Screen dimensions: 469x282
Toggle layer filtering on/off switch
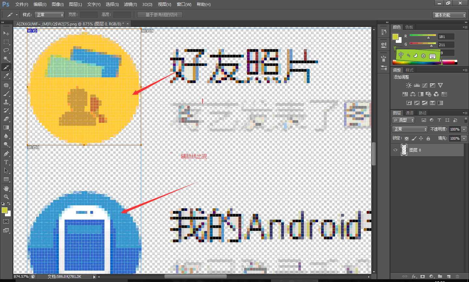coord(465,120)
